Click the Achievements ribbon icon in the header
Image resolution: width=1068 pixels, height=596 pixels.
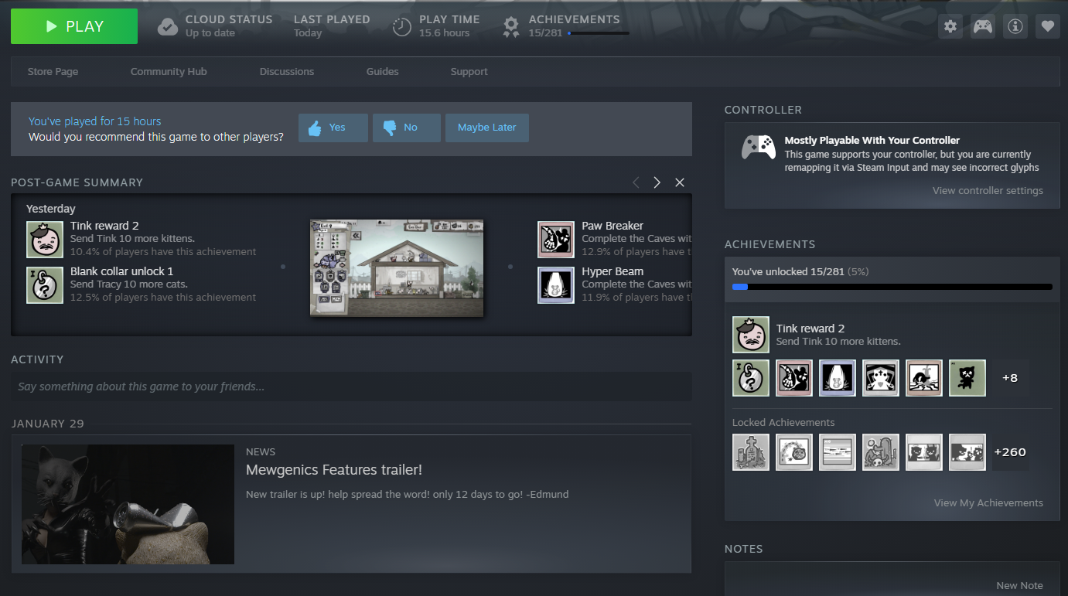[x=511, y=27]
